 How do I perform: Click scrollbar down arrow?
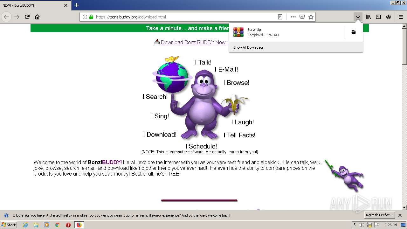[x=404, y=208]
